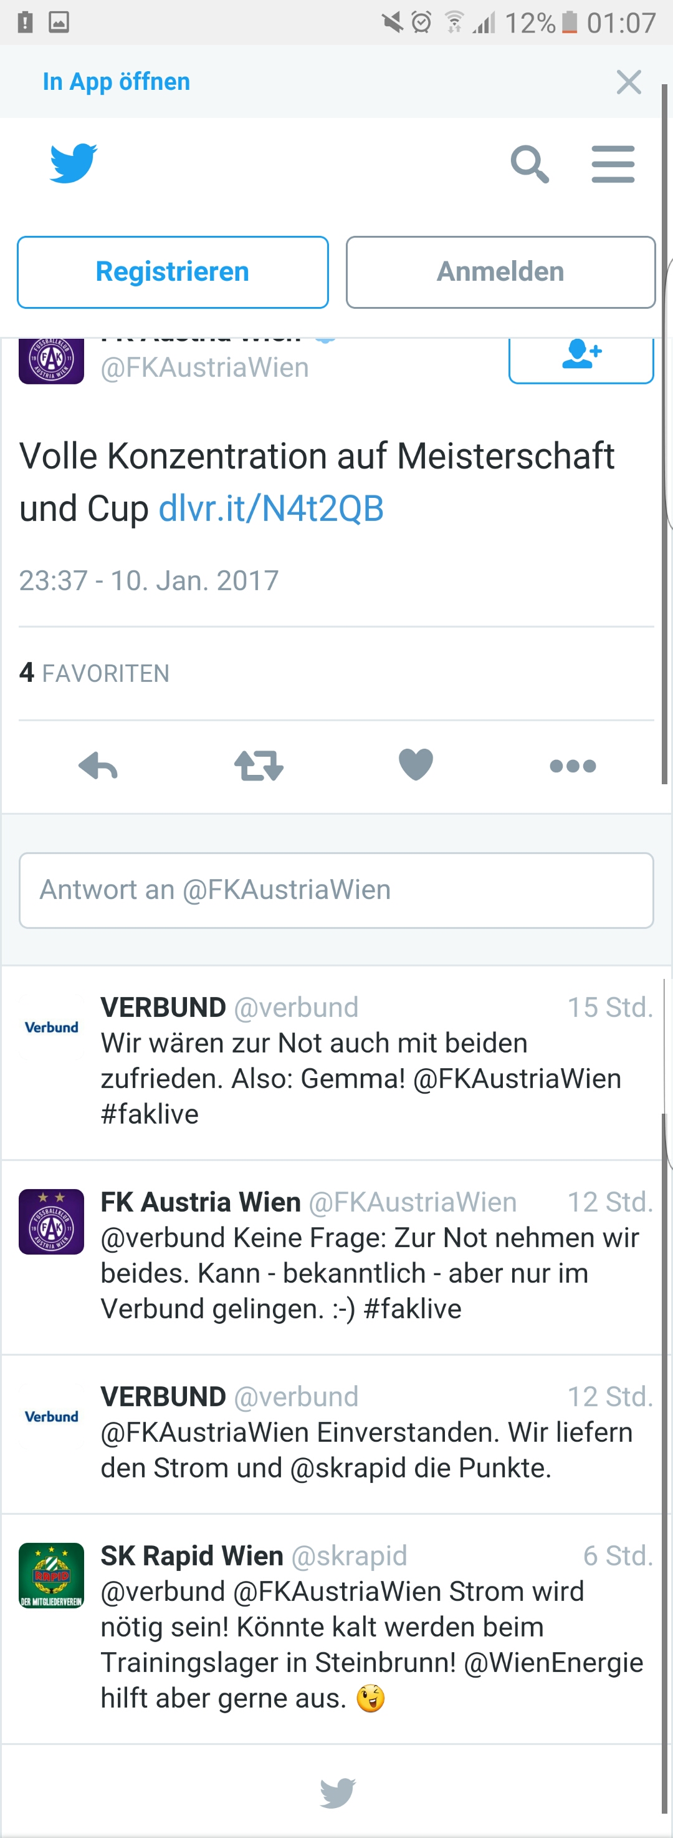Like the tweet with the heart icon
This screenshot has width=673, height=1838.
pos(416,765)
